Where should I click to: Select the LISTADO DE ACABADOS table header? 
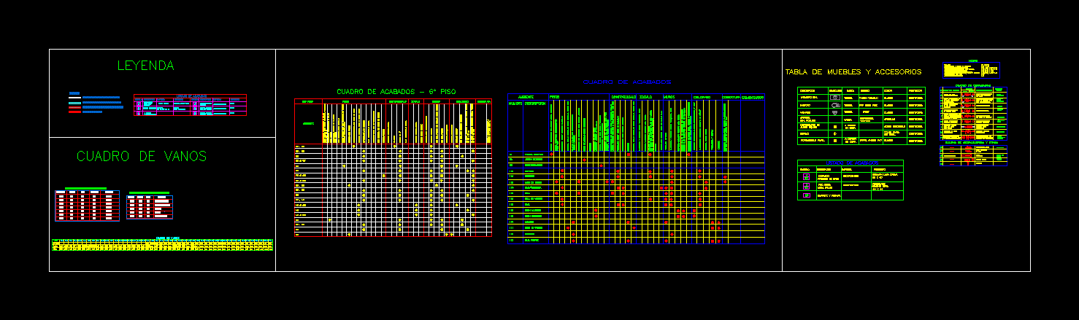click(850, 163)
